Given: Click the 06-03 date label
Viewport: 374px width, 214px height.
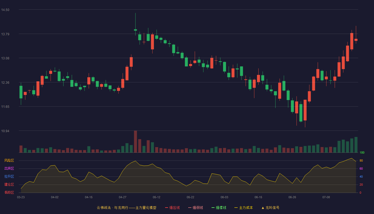Looking at the screenshot, I should 224,197.
